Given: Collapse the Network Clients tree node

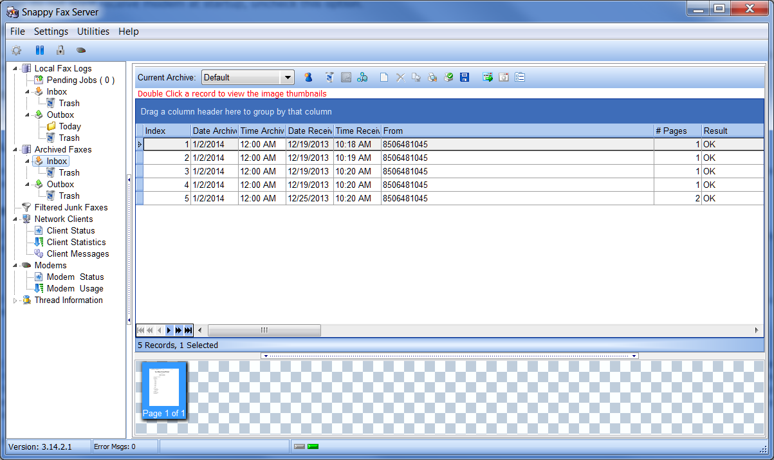Looking at the screenshot, I should [16, 219].
